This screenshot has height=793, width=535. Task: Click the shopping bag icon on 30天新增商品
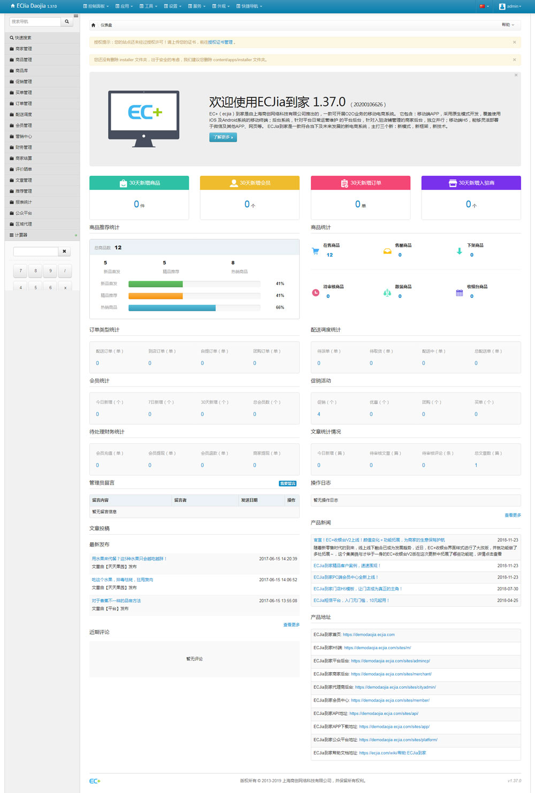(124, 183)
